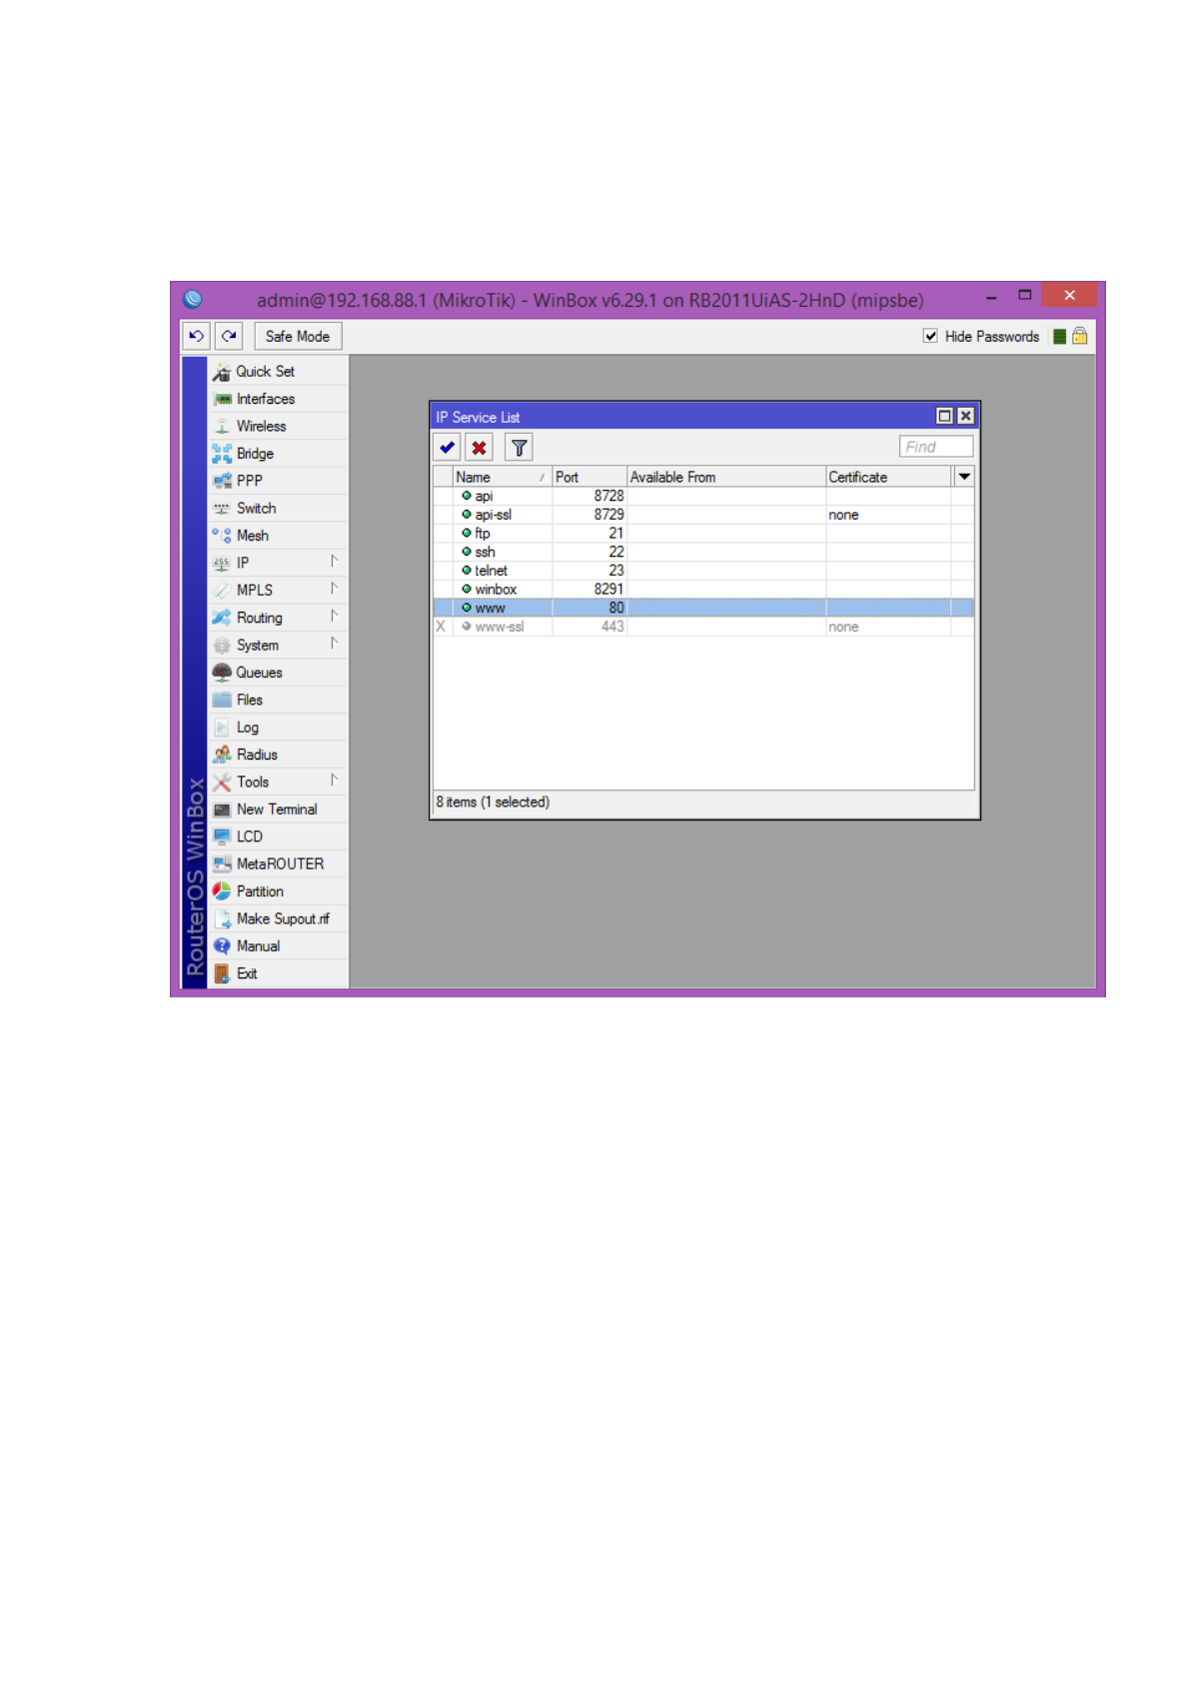
Task: Click the LCD icon in sidebar
Action: click(x=222, y=837)
